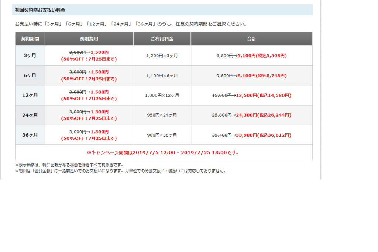378x252 pixels.
Task: Click the initial fee in the 12ヶ月 row
Action: tap(89, 96)
